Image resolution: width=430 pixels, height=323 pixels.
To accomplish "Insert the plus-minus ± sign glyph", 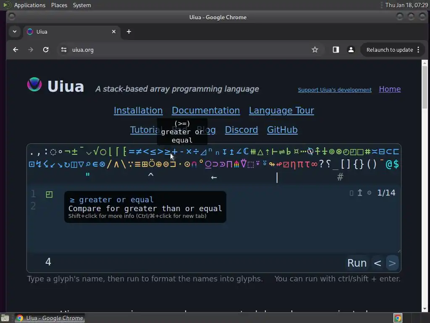I will click(x=75, y=151).
